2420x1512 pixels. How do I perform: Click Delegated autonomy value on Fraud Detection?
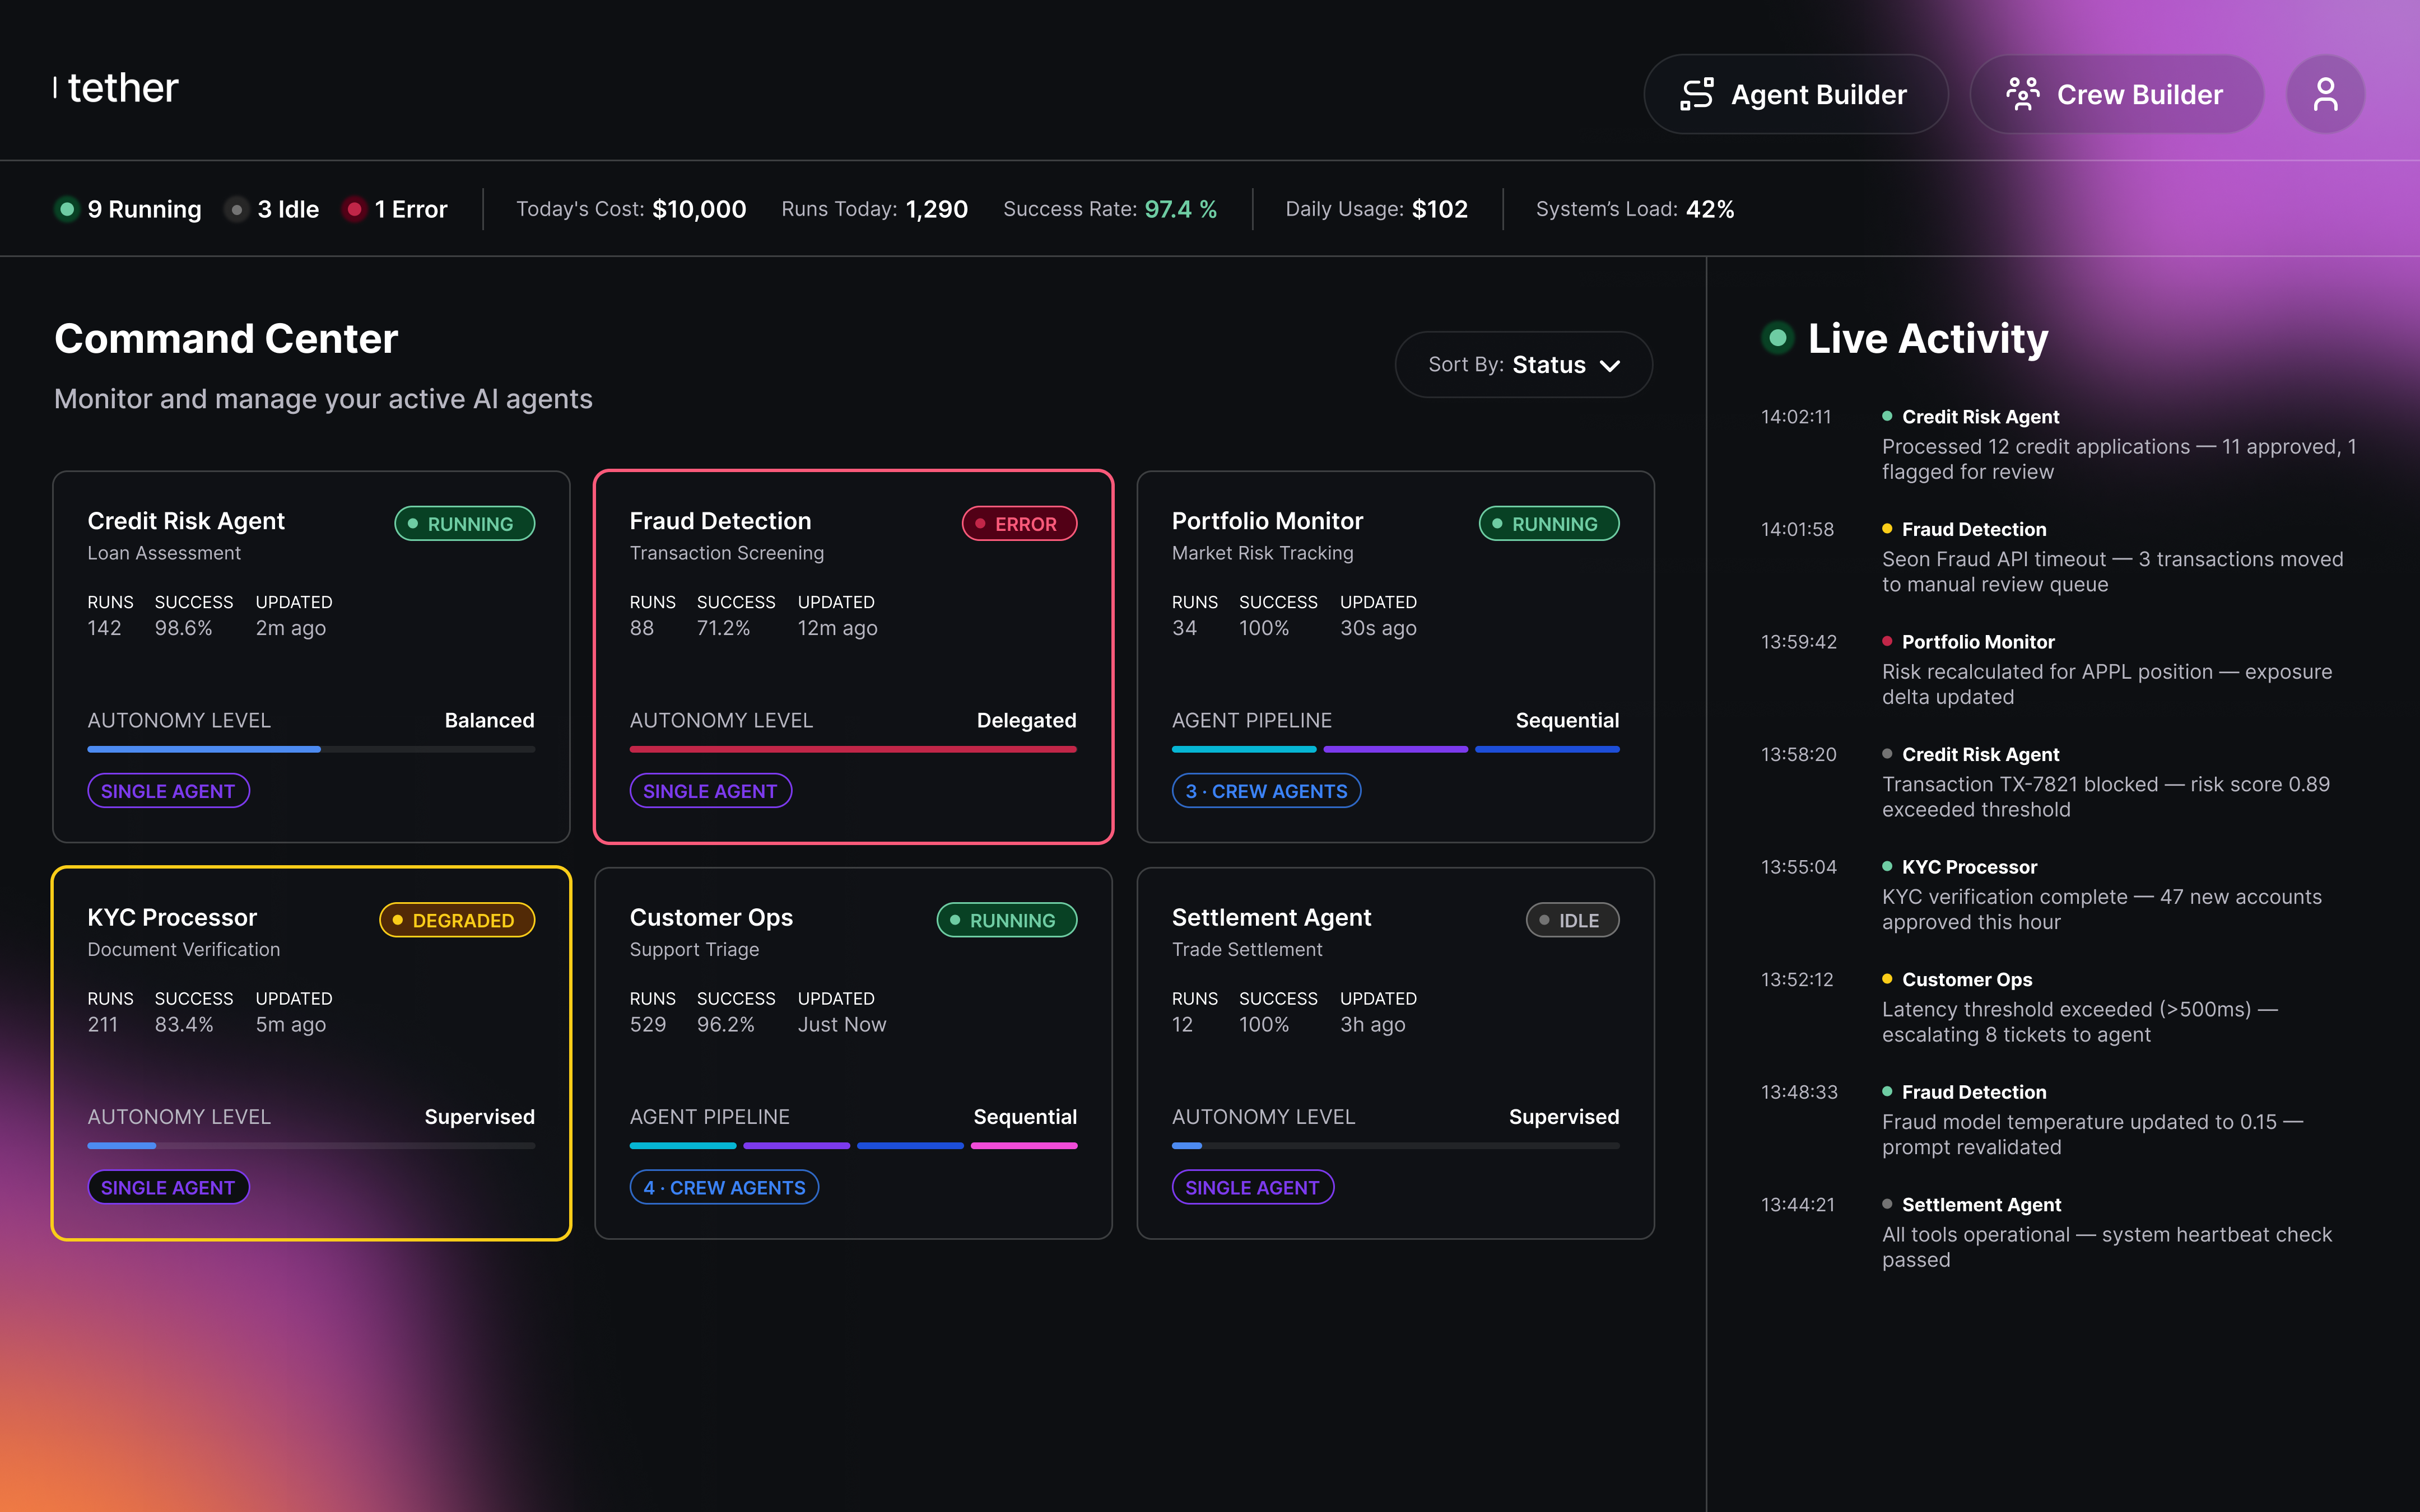[x=1026, y=720]
